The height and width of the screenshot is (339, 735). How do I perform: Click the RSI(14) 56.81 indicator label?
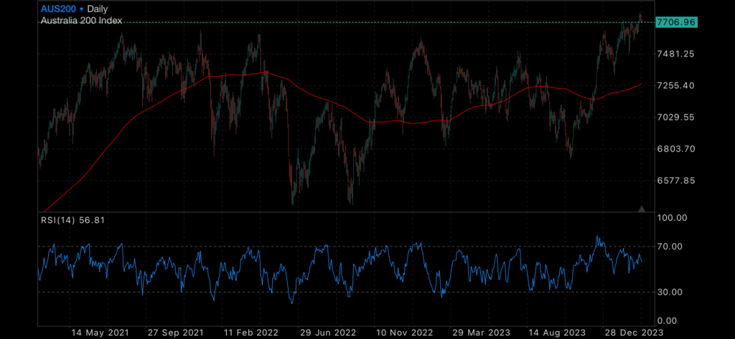tap(72, 219)
